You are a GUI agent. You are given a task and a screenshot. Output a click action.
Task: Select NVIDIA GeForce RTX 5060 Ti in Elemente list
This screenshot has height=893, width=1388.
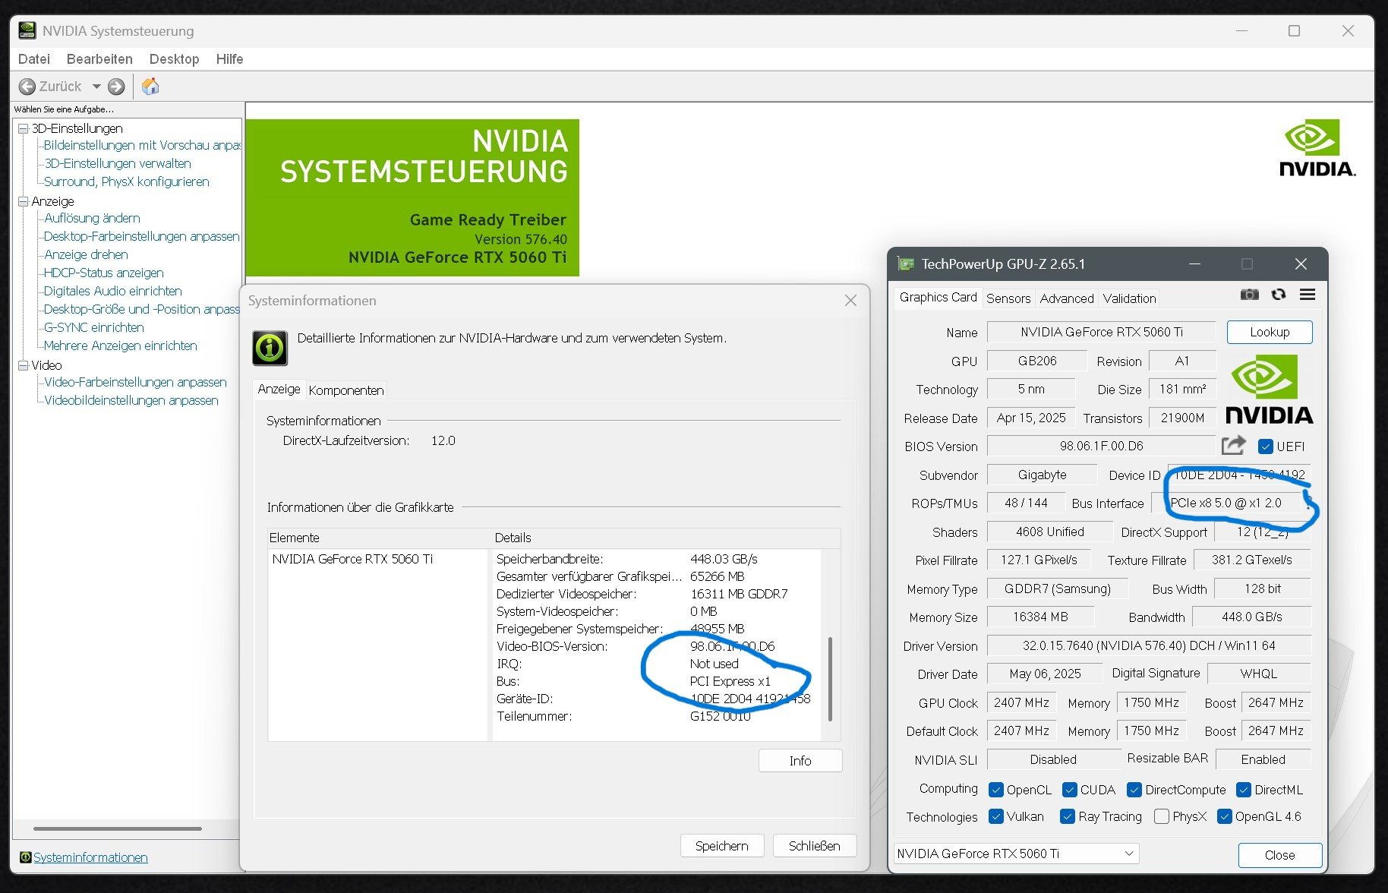pos(352,559)
